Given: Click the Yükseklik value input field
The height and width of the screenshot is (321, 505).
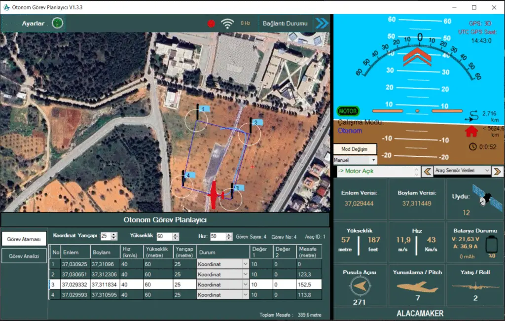Looking at the screenshot, I should coord(164,237).
